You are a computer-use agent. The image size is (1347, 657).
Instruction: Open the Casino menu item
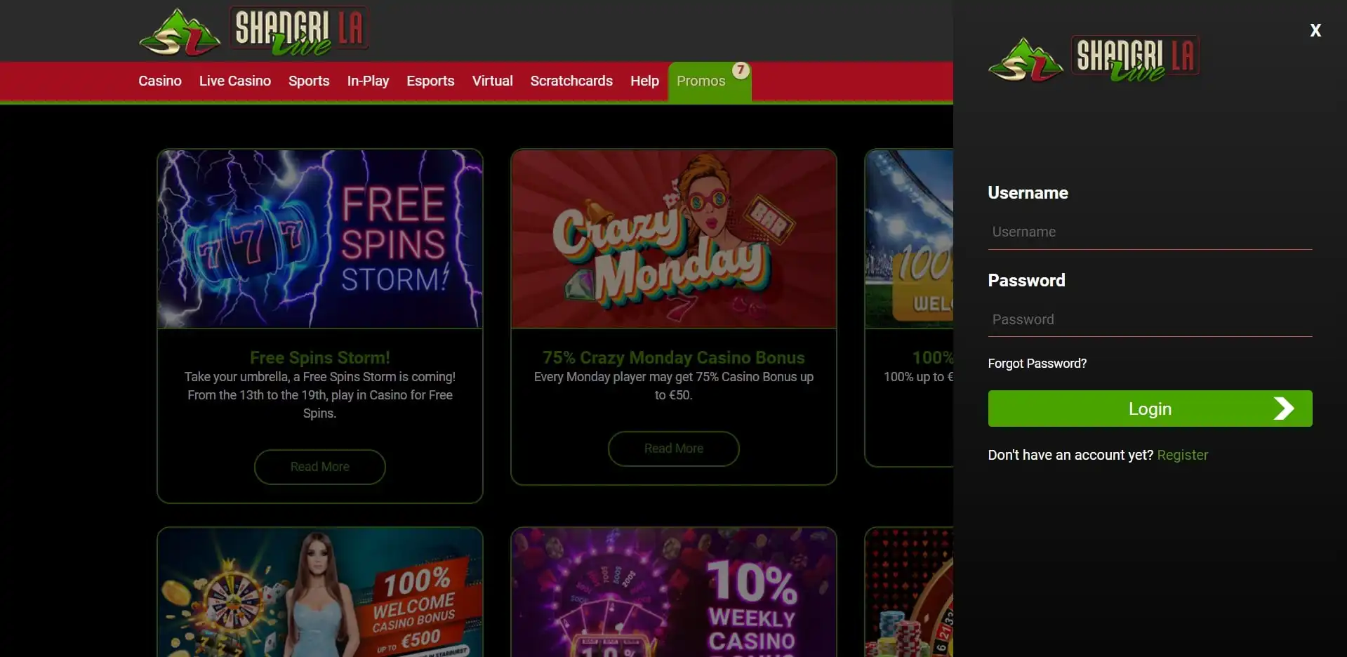pyautogui.click(x=160, y=81)
